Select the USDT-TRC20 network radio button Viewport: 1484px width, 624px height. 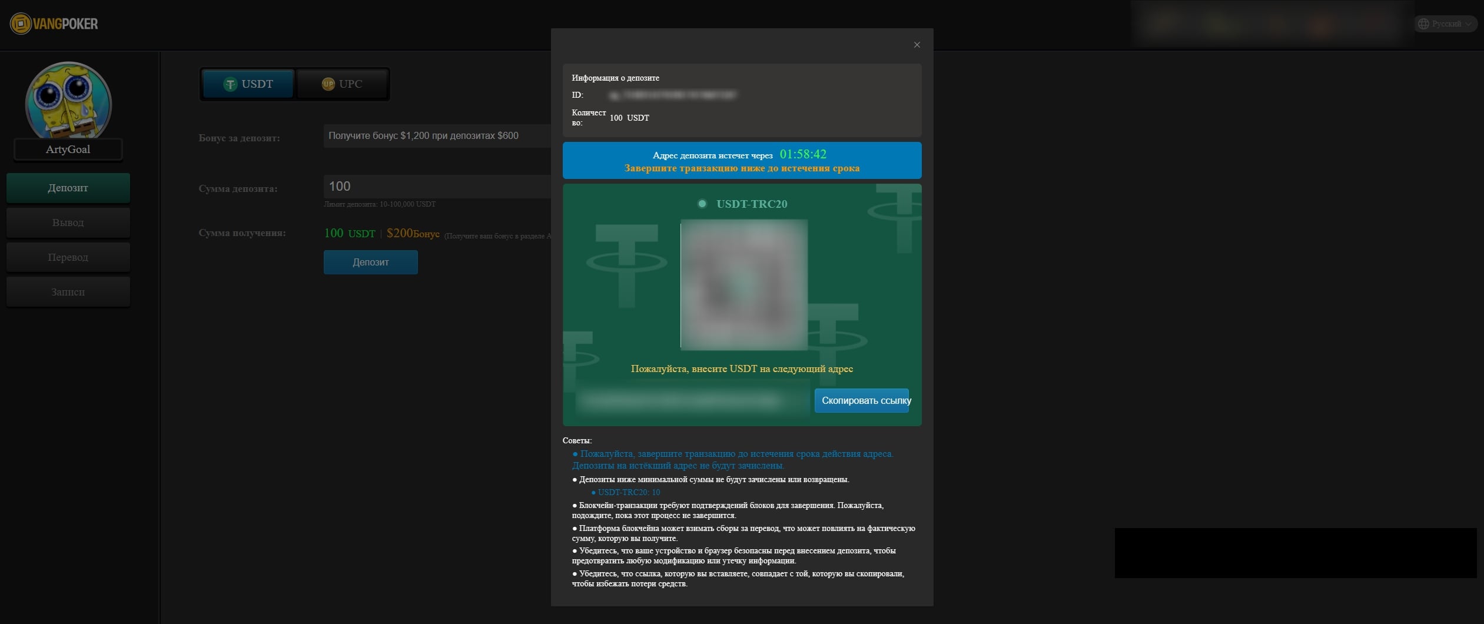[x=702, y=204]
